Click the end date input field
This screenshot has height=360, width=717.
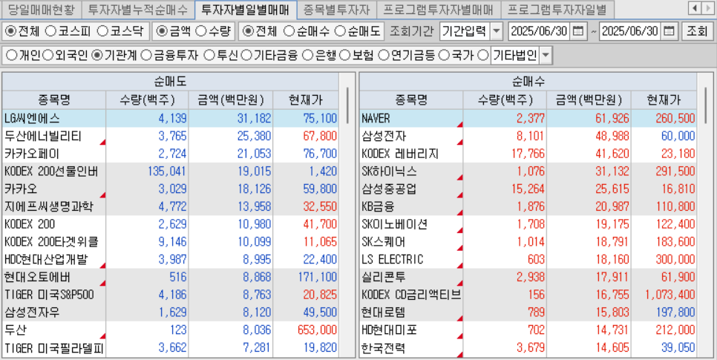pyautogui.click(x=630, y=31)
